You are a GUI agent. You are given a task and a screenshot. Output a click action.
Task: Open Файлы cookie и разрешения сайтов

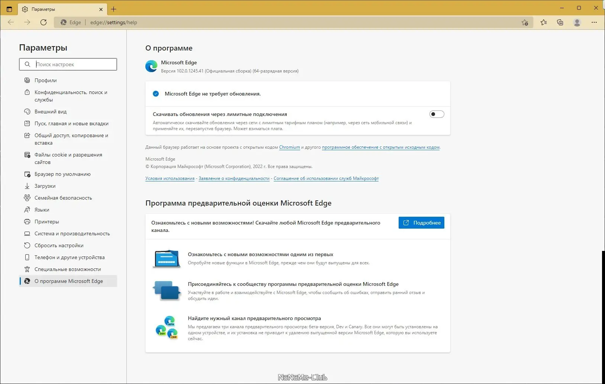pos(68,158)
